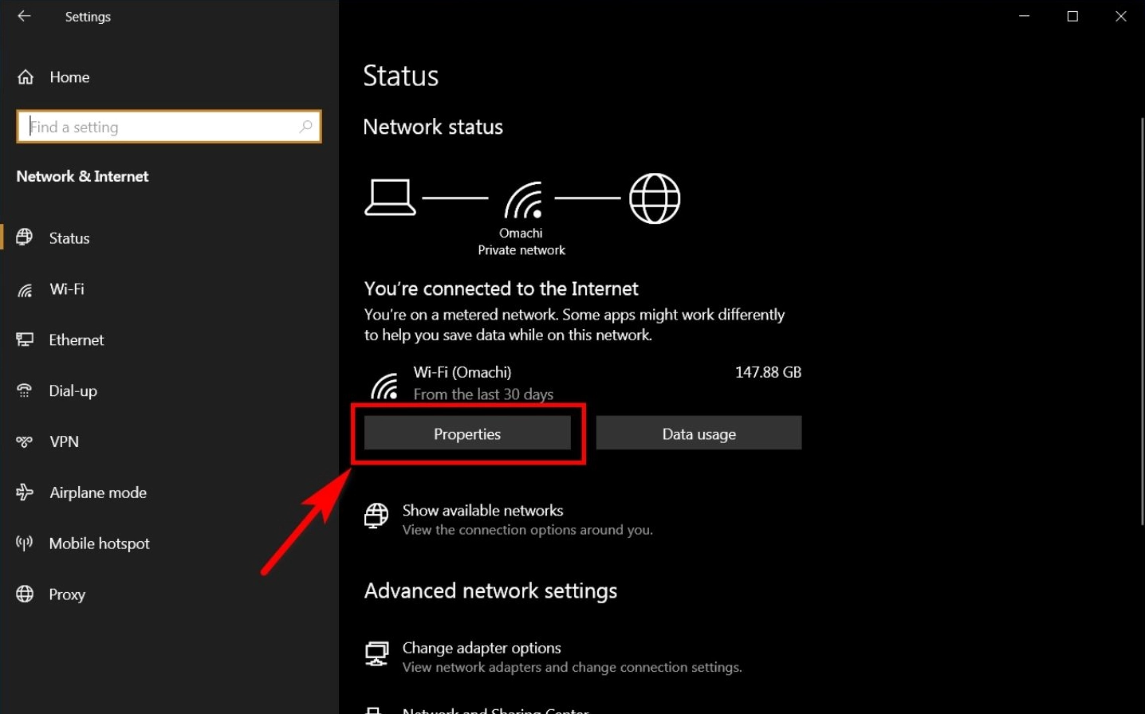
Task: Click the Ethernet adapter icon
Action: [25, 339]
